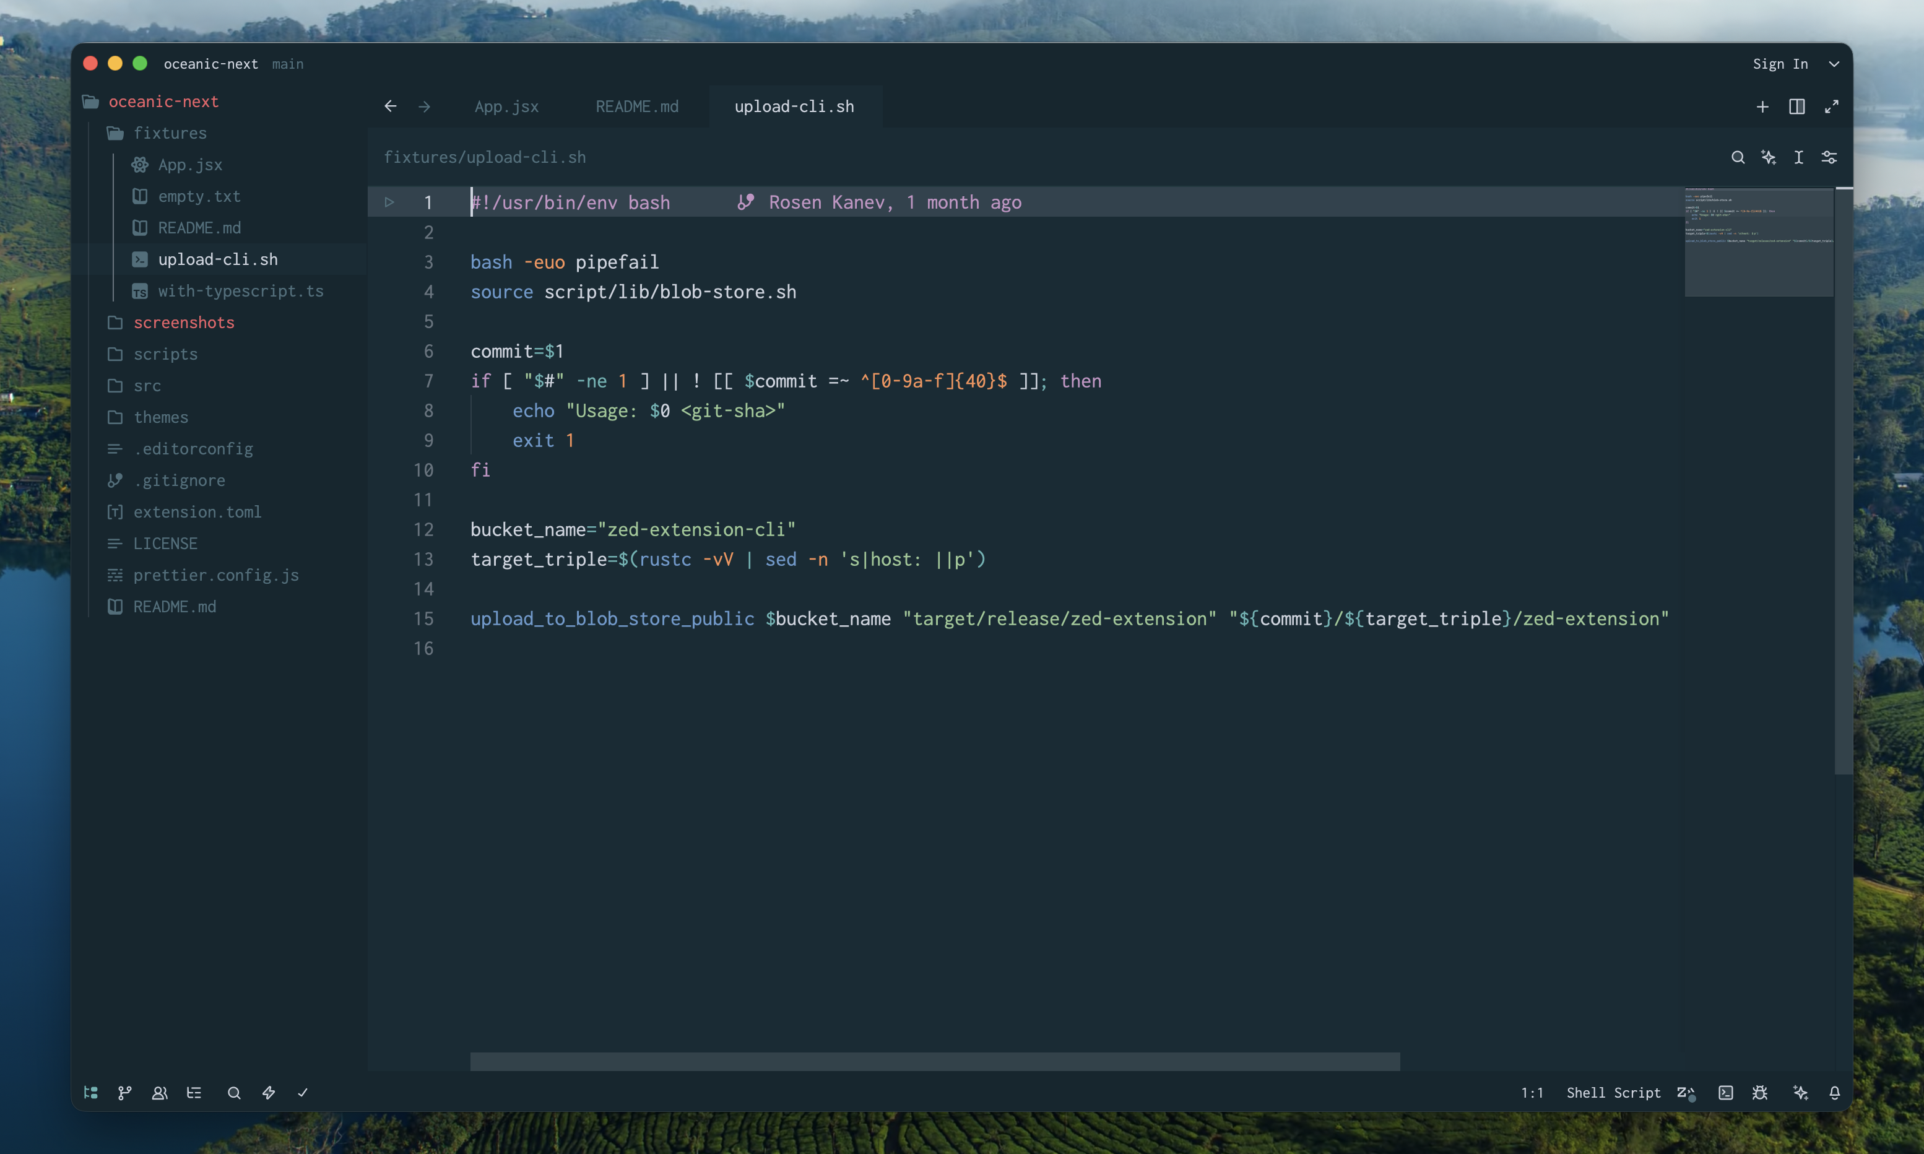Viewport: 1924px width, 1154px height.
Task: Click the vertical scrollbar thumb in editor
Action: tap(1843, 480)
